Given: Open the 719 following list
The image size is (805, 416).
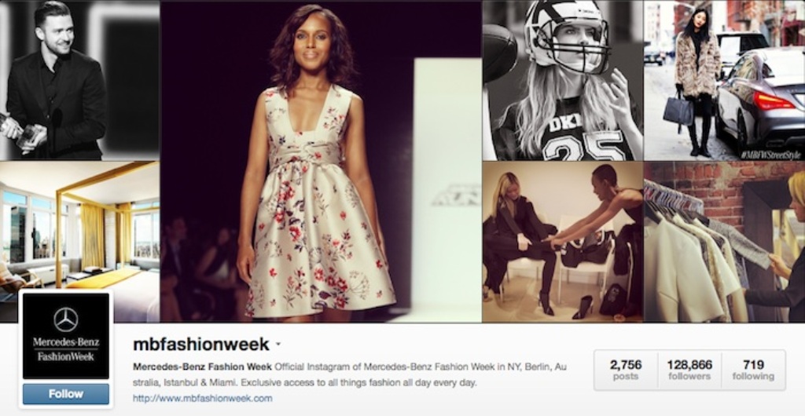Looking at the screenshot, I should pyautogui.click(x=753, y=370).
